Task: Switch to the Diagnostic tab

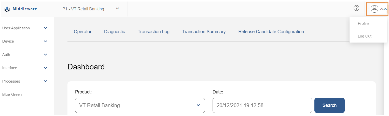Action: (x=115, y=32)
